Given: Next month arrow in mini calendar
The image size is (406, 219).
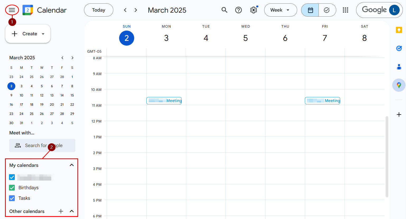Looking at the screenshot, I should pos(72,58).
